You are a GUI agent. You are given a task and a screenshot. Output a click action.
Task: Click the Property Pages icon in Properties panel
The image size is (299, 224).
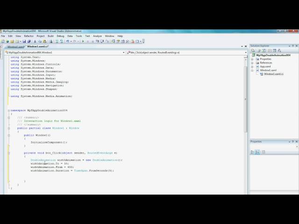263,152
